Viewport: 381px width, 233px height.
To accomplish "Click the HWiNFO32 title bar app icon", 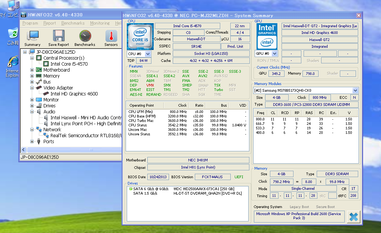I will coord(24,15).
